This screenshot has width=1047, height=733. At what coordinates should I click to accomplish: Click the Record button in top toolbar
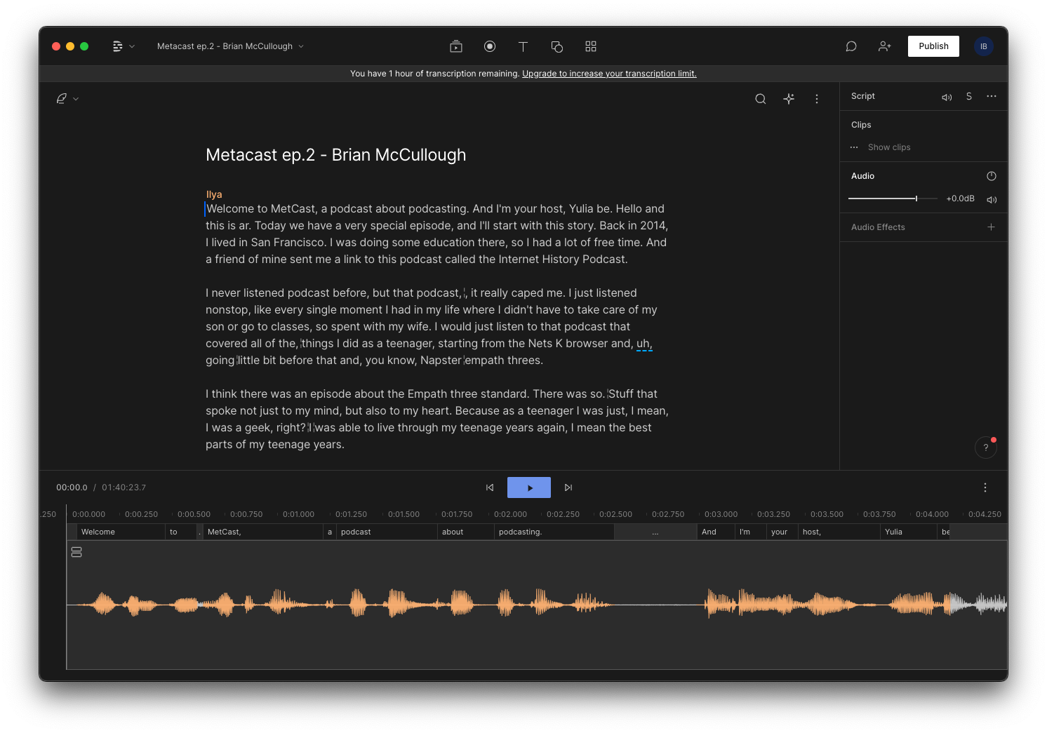point(490,46)
